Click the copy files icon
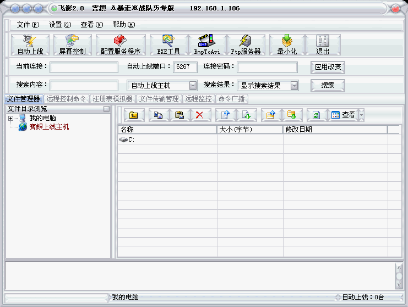This screenshot has height=307, width=408. [159, 115]
